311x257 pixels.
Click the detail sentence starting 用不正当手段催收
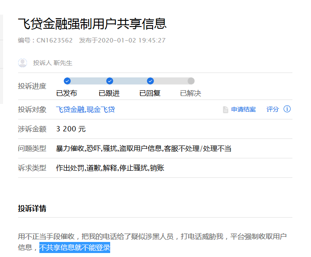152,242
